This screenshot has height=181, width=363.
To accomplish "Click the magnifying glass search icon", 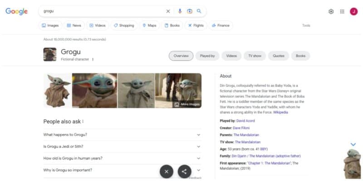I will tap(199, 11).
